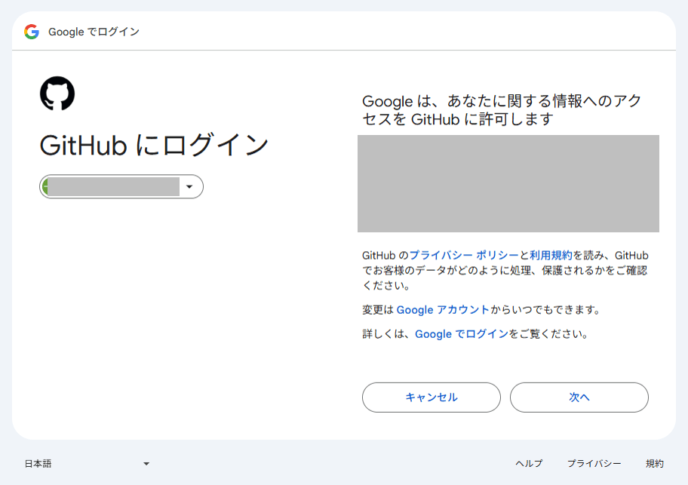The image size is (688, 485).
Task: Click the access permission heading text
Action: 502,110
